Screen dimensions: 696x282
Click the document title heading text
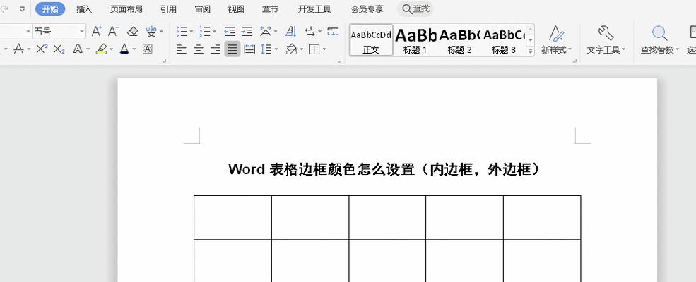pos(384,169)
